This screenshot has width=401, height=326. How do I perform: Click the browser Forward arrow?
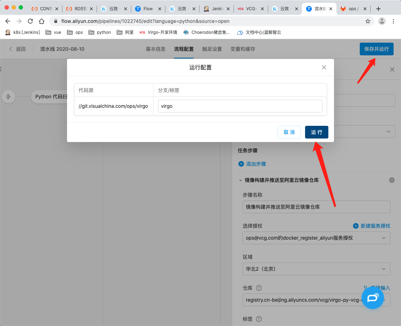click(x=19, y=21)
